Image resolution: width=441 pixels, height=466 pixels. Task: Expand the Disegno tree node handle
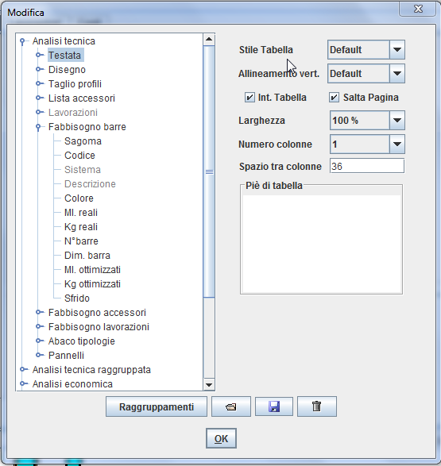pyautogui.click(x=39, y=69)
